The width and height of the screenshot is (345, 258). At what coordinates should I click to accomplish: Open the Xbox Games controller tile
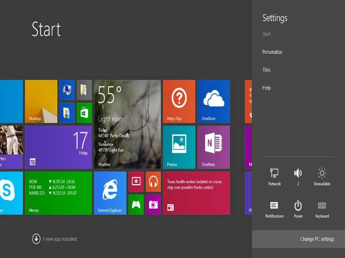click(x=136, y=204)
